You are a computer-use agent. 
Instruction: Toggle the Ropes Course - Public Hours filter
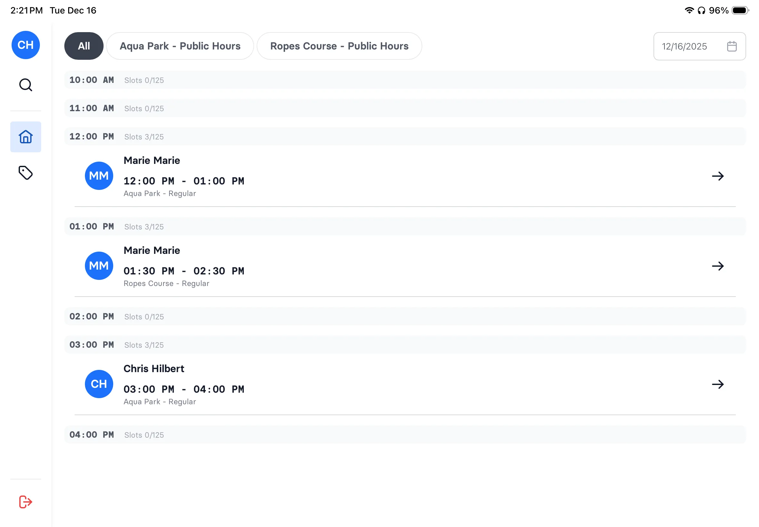(x=339, y=46)
